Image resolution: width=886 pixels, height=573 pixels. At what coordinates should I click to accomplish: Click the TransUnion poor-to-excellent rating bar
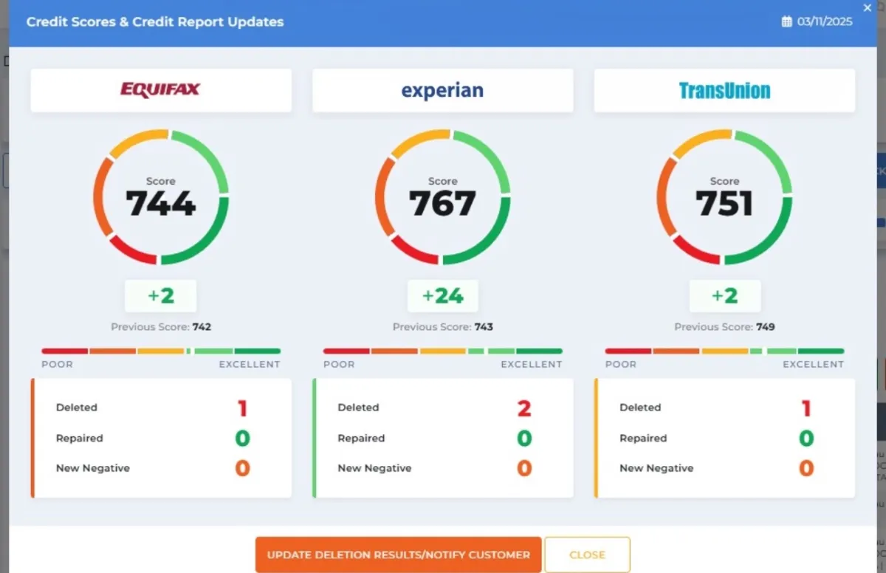click(724, 351)
